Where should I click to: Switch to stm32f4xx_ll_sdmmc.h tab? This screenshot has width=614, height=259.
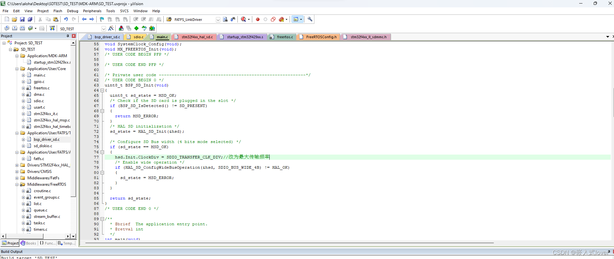(x=365, y=37)
